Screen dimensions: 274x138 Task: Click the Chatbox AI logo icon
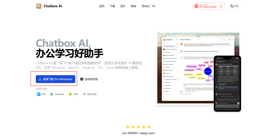point(39,6)
